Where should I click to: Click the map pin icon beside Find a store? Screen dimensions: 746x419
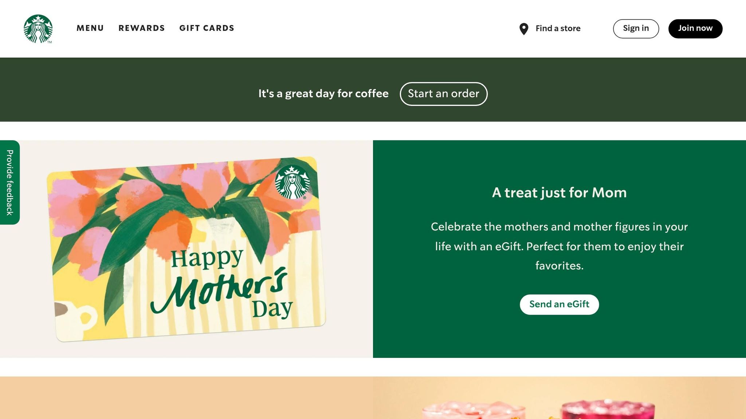(524, 29)
